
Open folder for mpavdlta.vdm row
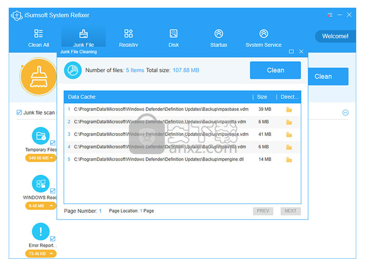pos(289,147)
